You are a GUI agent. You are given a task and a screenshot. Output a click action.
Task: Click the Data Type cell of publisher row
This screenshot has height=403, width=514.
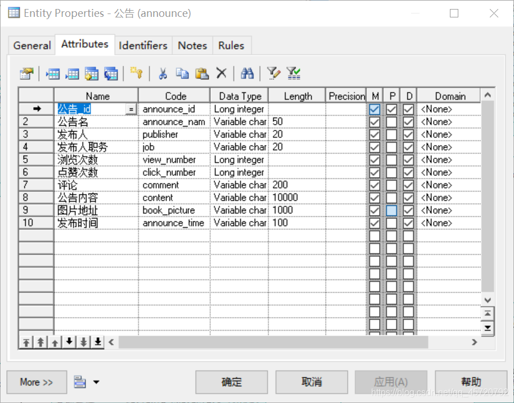pyautogui.click(x=240, y=135)
